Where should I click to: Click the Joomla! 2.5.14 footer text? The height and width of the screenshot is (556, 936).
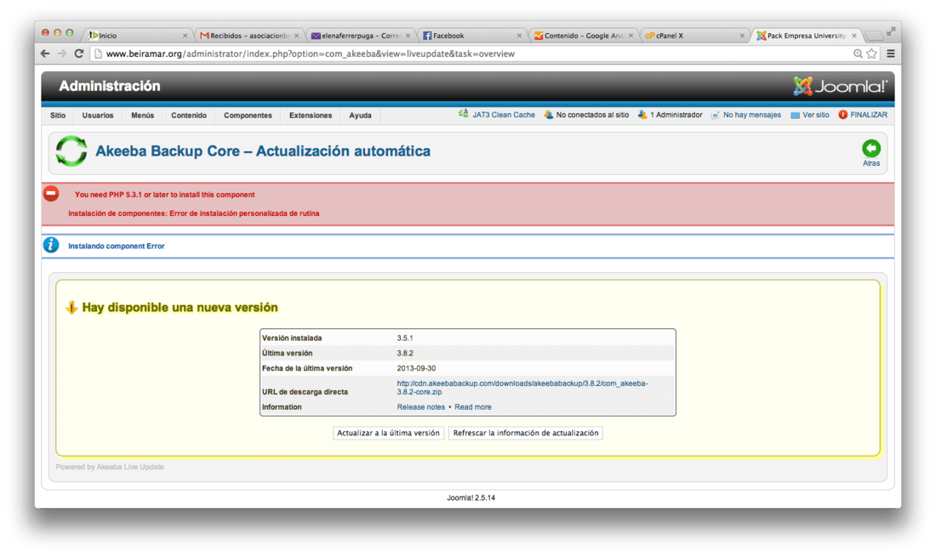tap(471, 497)
